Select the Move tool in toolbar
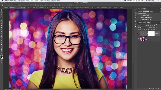The width and height of the screenshot is (161, 90). point(2,10)
